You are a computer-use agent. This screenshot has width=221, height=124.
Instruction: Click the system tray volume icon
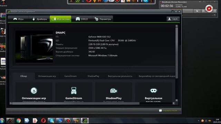[210, 121]
